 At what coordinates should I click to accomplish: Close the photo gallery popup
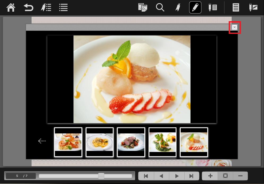[235, 27]
